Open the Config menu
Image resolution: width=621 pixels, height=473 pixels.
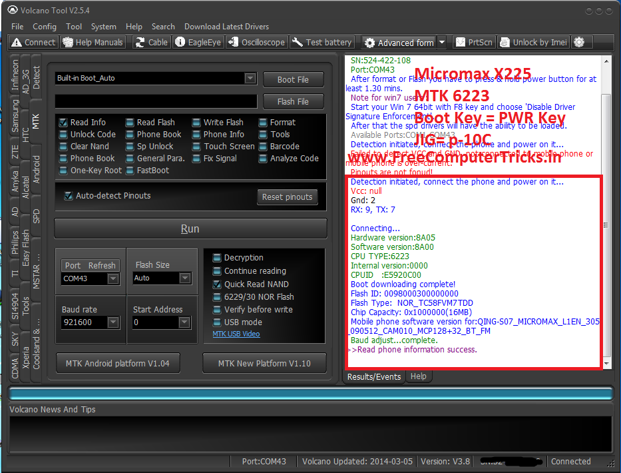[x=45, y=27]
